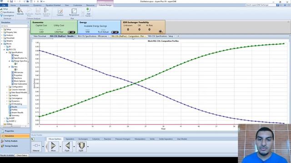Click the Check Status button
This screenshot has height=163, width=291.
pos(22,155)
